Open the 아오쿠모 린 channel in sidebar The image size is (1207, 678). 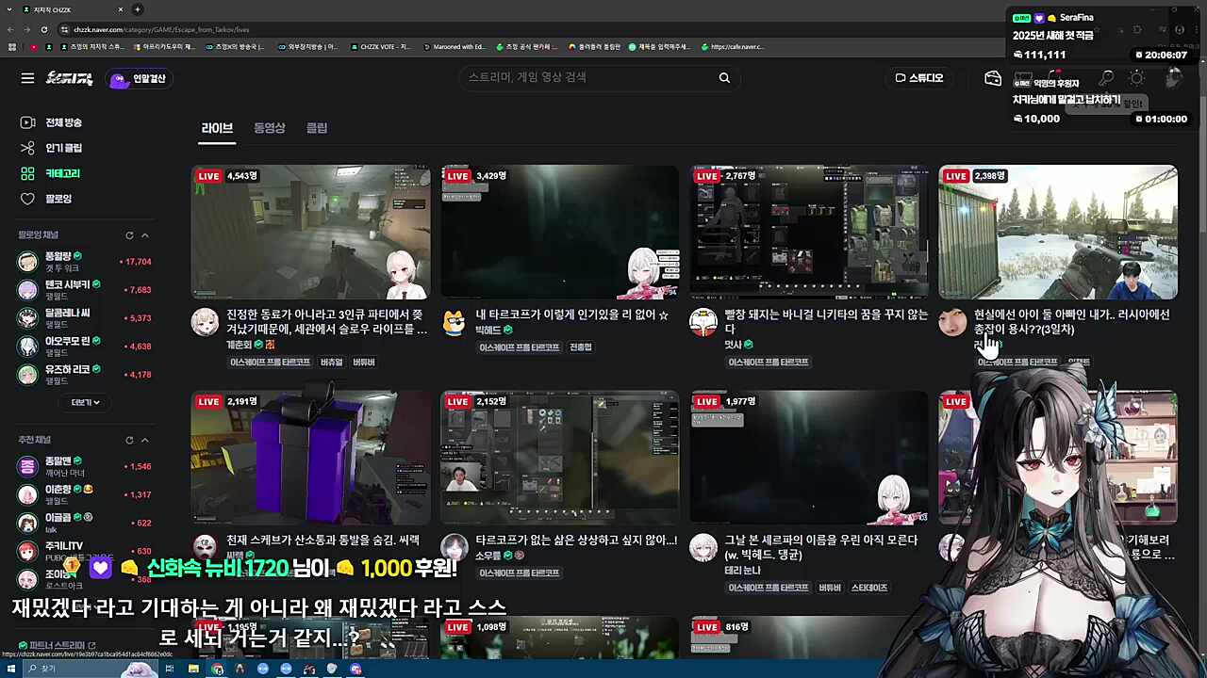tap(85, 347)
